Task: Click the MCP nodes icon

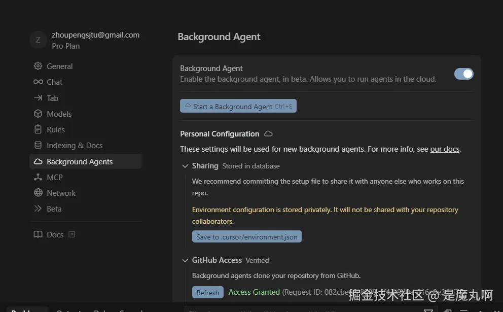Action: point(38,177)
